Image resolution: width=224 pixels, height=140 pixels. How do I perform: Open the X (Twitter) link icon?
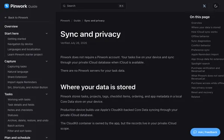205,6
